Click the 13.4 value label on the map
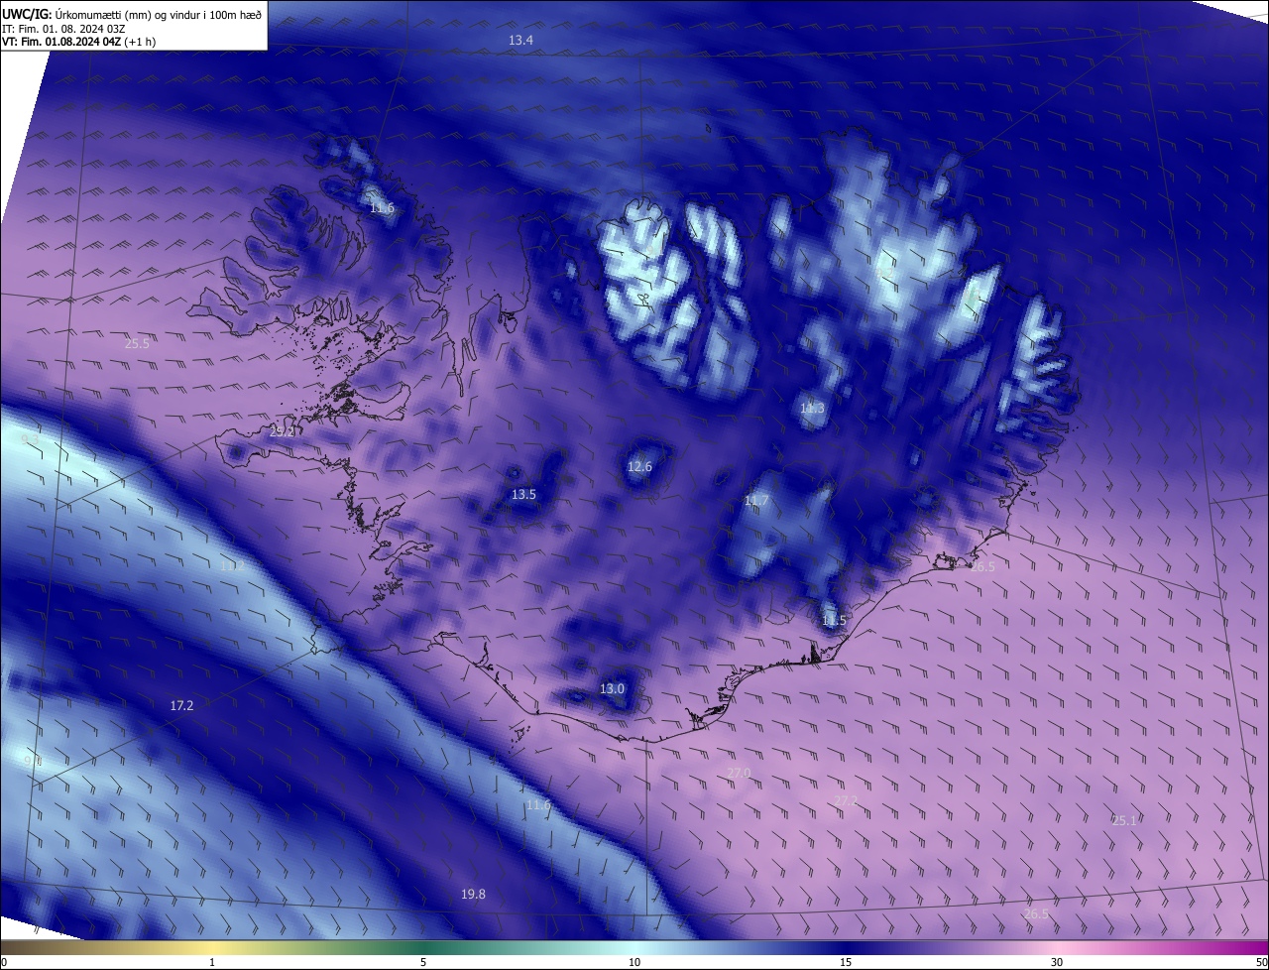This screenshot has height=970, width=1269. point(520,41)
